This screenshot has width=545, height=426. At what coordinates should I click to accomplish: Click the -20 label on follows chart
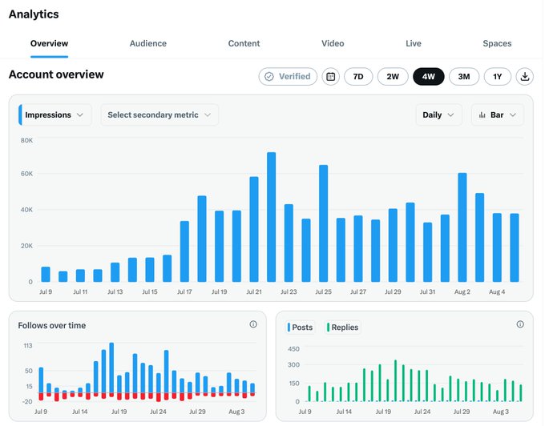(x=27, y=402)
